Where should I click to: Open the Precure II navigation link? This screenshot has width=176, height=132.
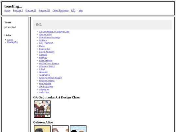point(31,10)
